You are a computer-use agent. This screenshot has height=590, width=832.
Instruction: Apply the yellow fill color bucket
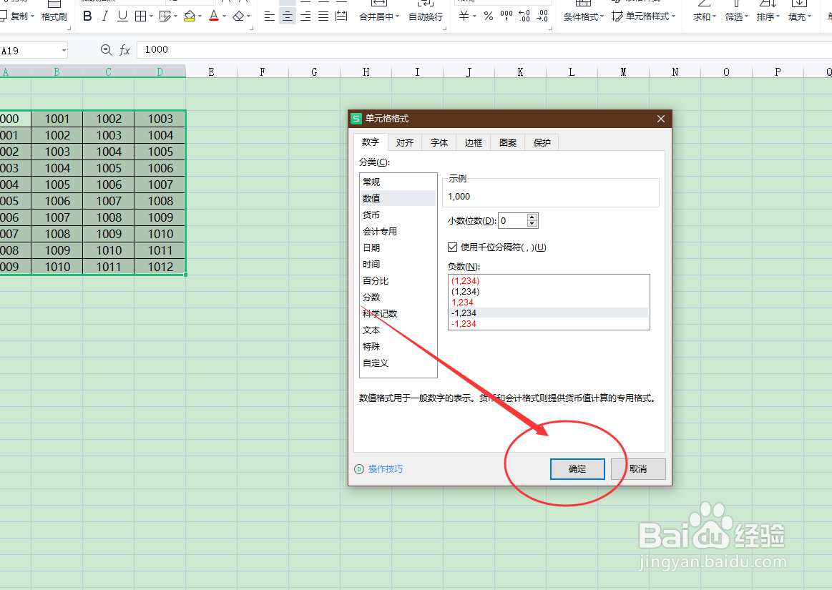(x=190, y=16)
